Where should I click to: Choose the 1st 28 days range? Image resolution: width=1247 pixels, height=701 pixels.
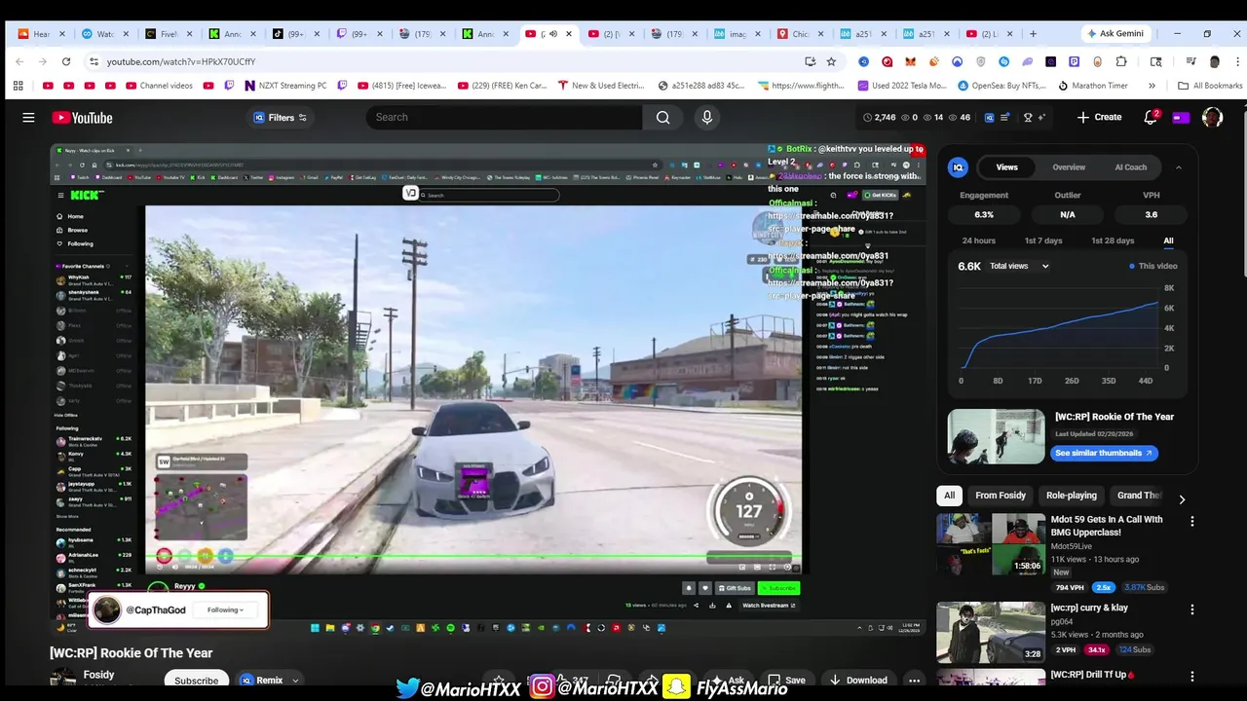(1113, 240)
